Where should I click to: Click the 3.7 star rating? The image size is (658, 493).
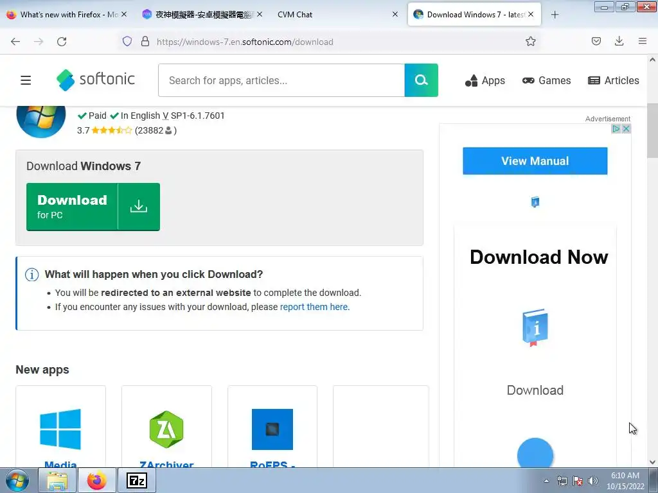(x=105, y=130)
